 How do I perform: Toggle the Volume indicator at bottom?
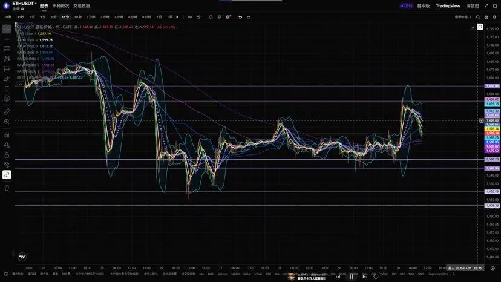(223, 274)
